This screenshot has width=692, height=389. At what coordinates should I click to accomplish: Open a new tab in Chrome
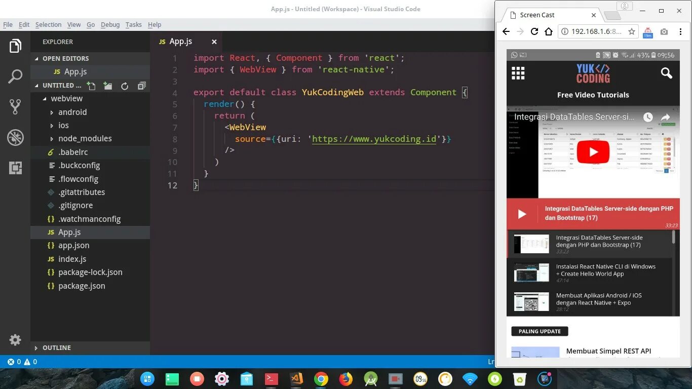point(612,16)
